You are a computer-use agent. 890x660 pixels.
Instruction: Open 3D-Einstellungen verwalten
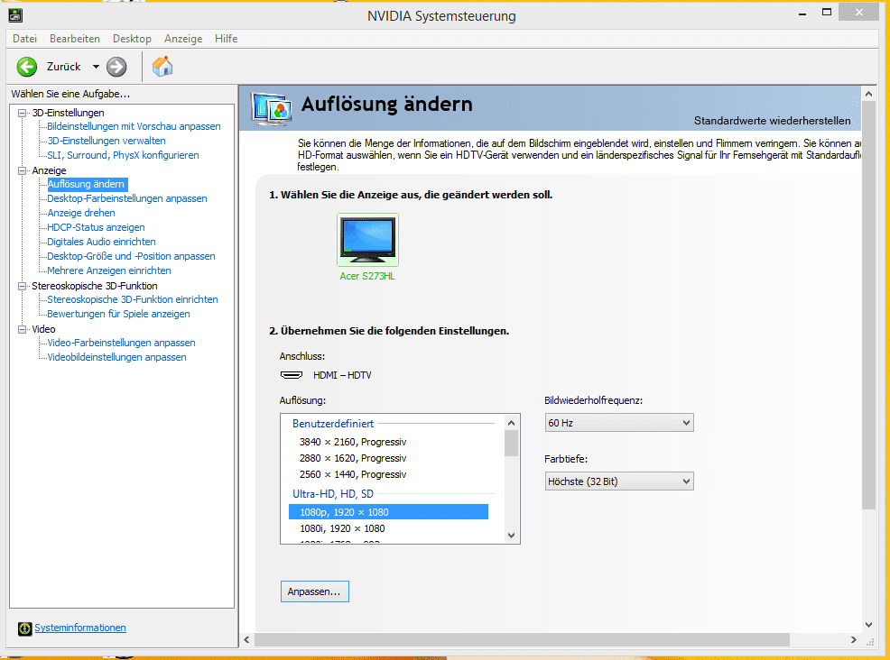click(107, 141)
